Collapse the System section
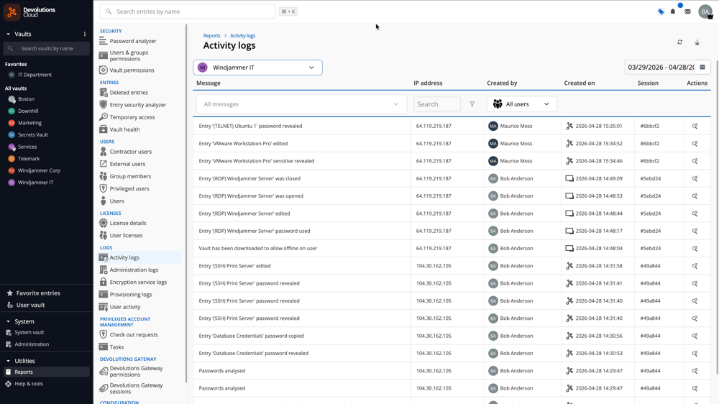This screenshot has height=404, width=719. pos(8,321)
